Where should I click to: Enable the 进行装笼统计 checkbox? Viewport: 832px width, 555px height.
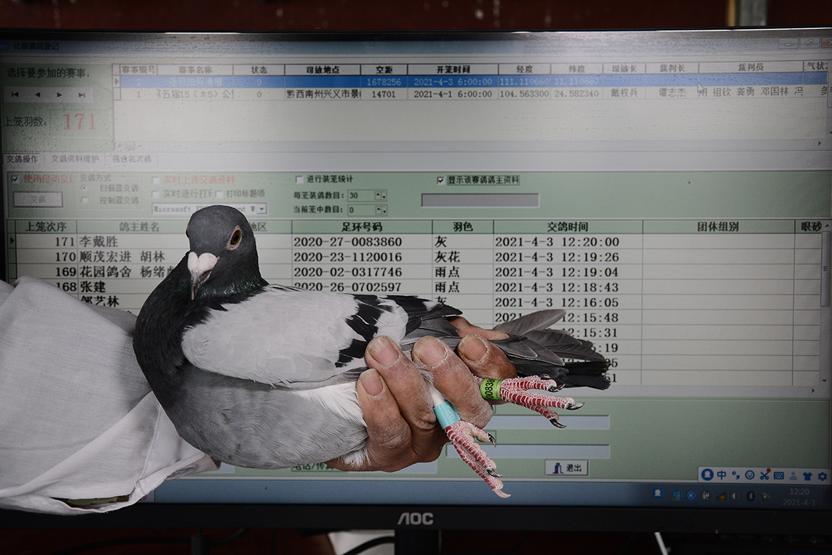[300, 179]
